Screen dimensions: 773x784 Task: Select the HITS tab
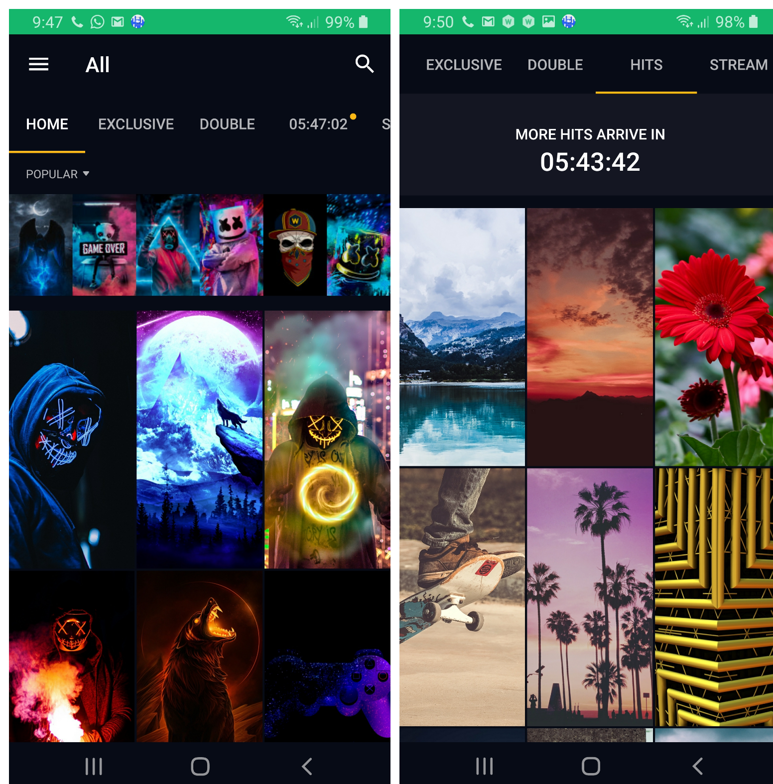[x=646, y=65]
